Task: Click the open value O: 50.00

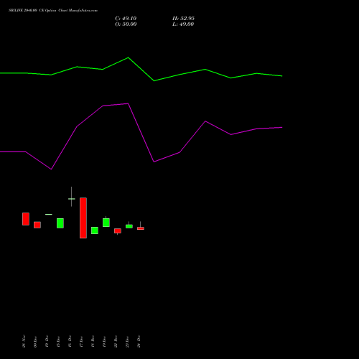Action: point(126,24)
